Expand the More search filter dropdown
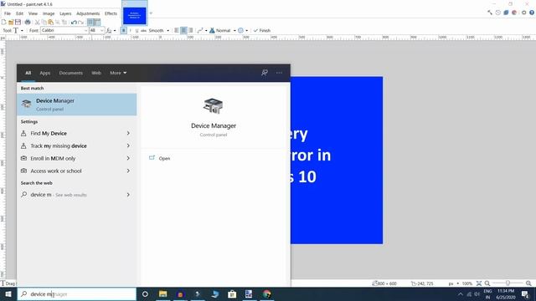536x301 pixels. (x=118, y=73)
